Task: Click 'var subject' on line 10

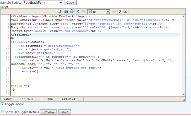Action: point(29,49)
